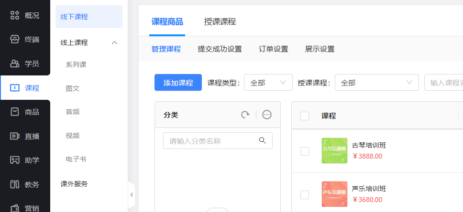Open the 授课课程 dropdown
The image size is (463, 212).
coord(377,83)
